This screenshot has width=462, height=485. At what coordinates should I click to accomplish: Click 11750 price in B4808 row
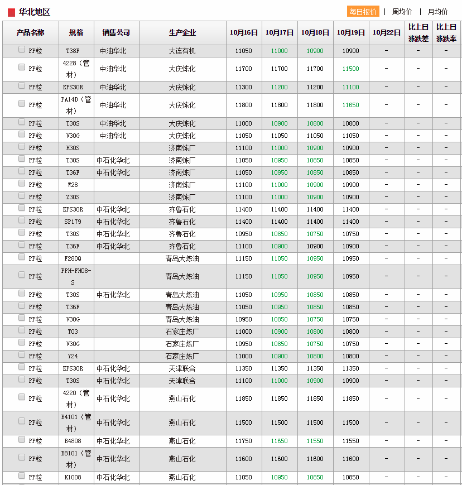pos(244,441)
